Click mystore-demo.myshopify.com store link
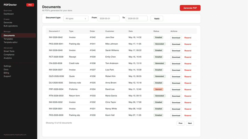The image size is (248, 139). tap(15, 135)
